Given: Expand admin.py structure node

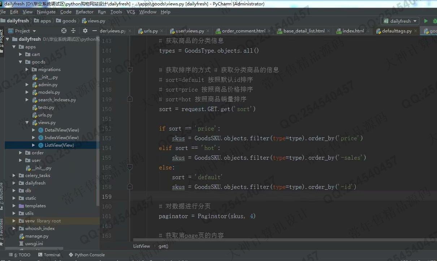Looking at the screenshot, I should coord(27,85).
